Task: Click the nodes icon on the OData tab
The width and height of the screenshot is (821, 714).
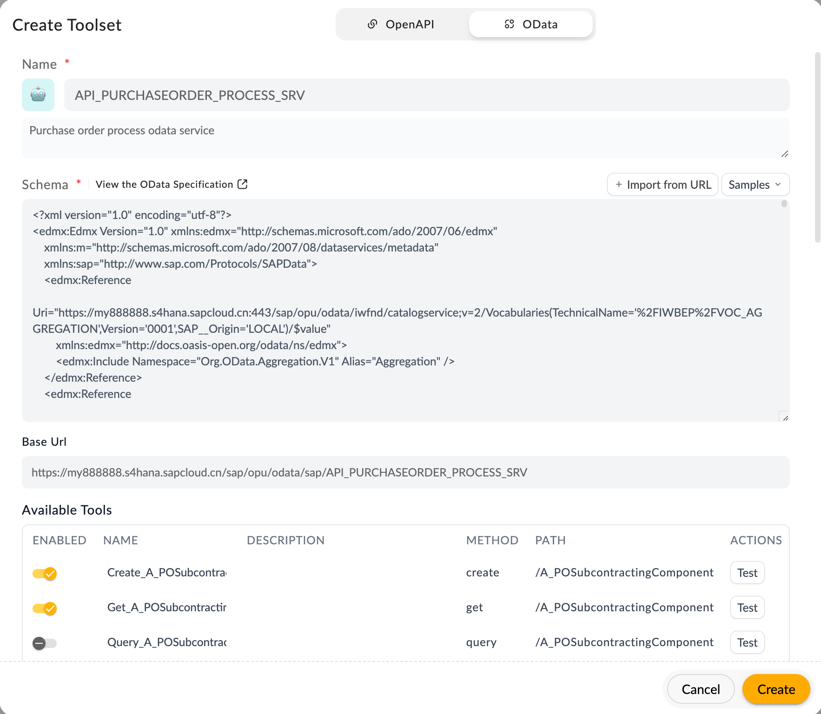Action: tap(510, 24)
